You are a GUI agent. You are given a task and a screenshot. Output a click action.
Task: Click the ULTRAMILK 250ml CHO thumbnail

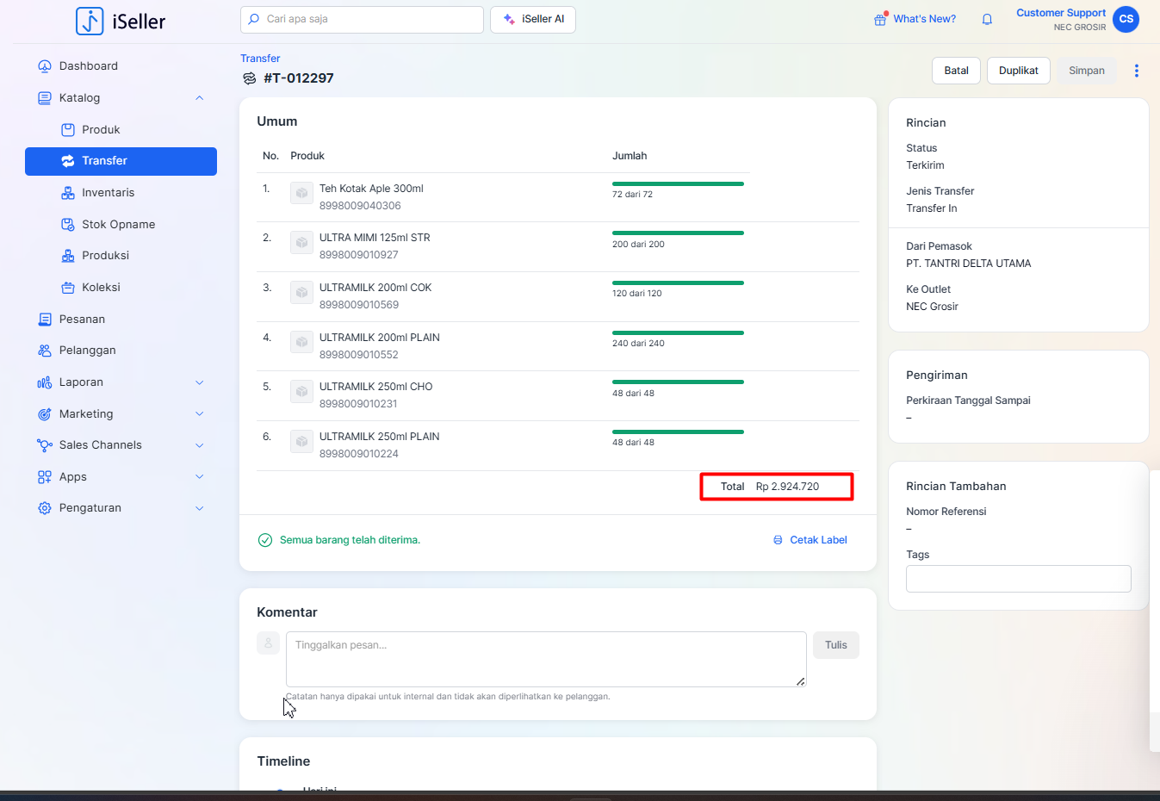pos(301,392)
